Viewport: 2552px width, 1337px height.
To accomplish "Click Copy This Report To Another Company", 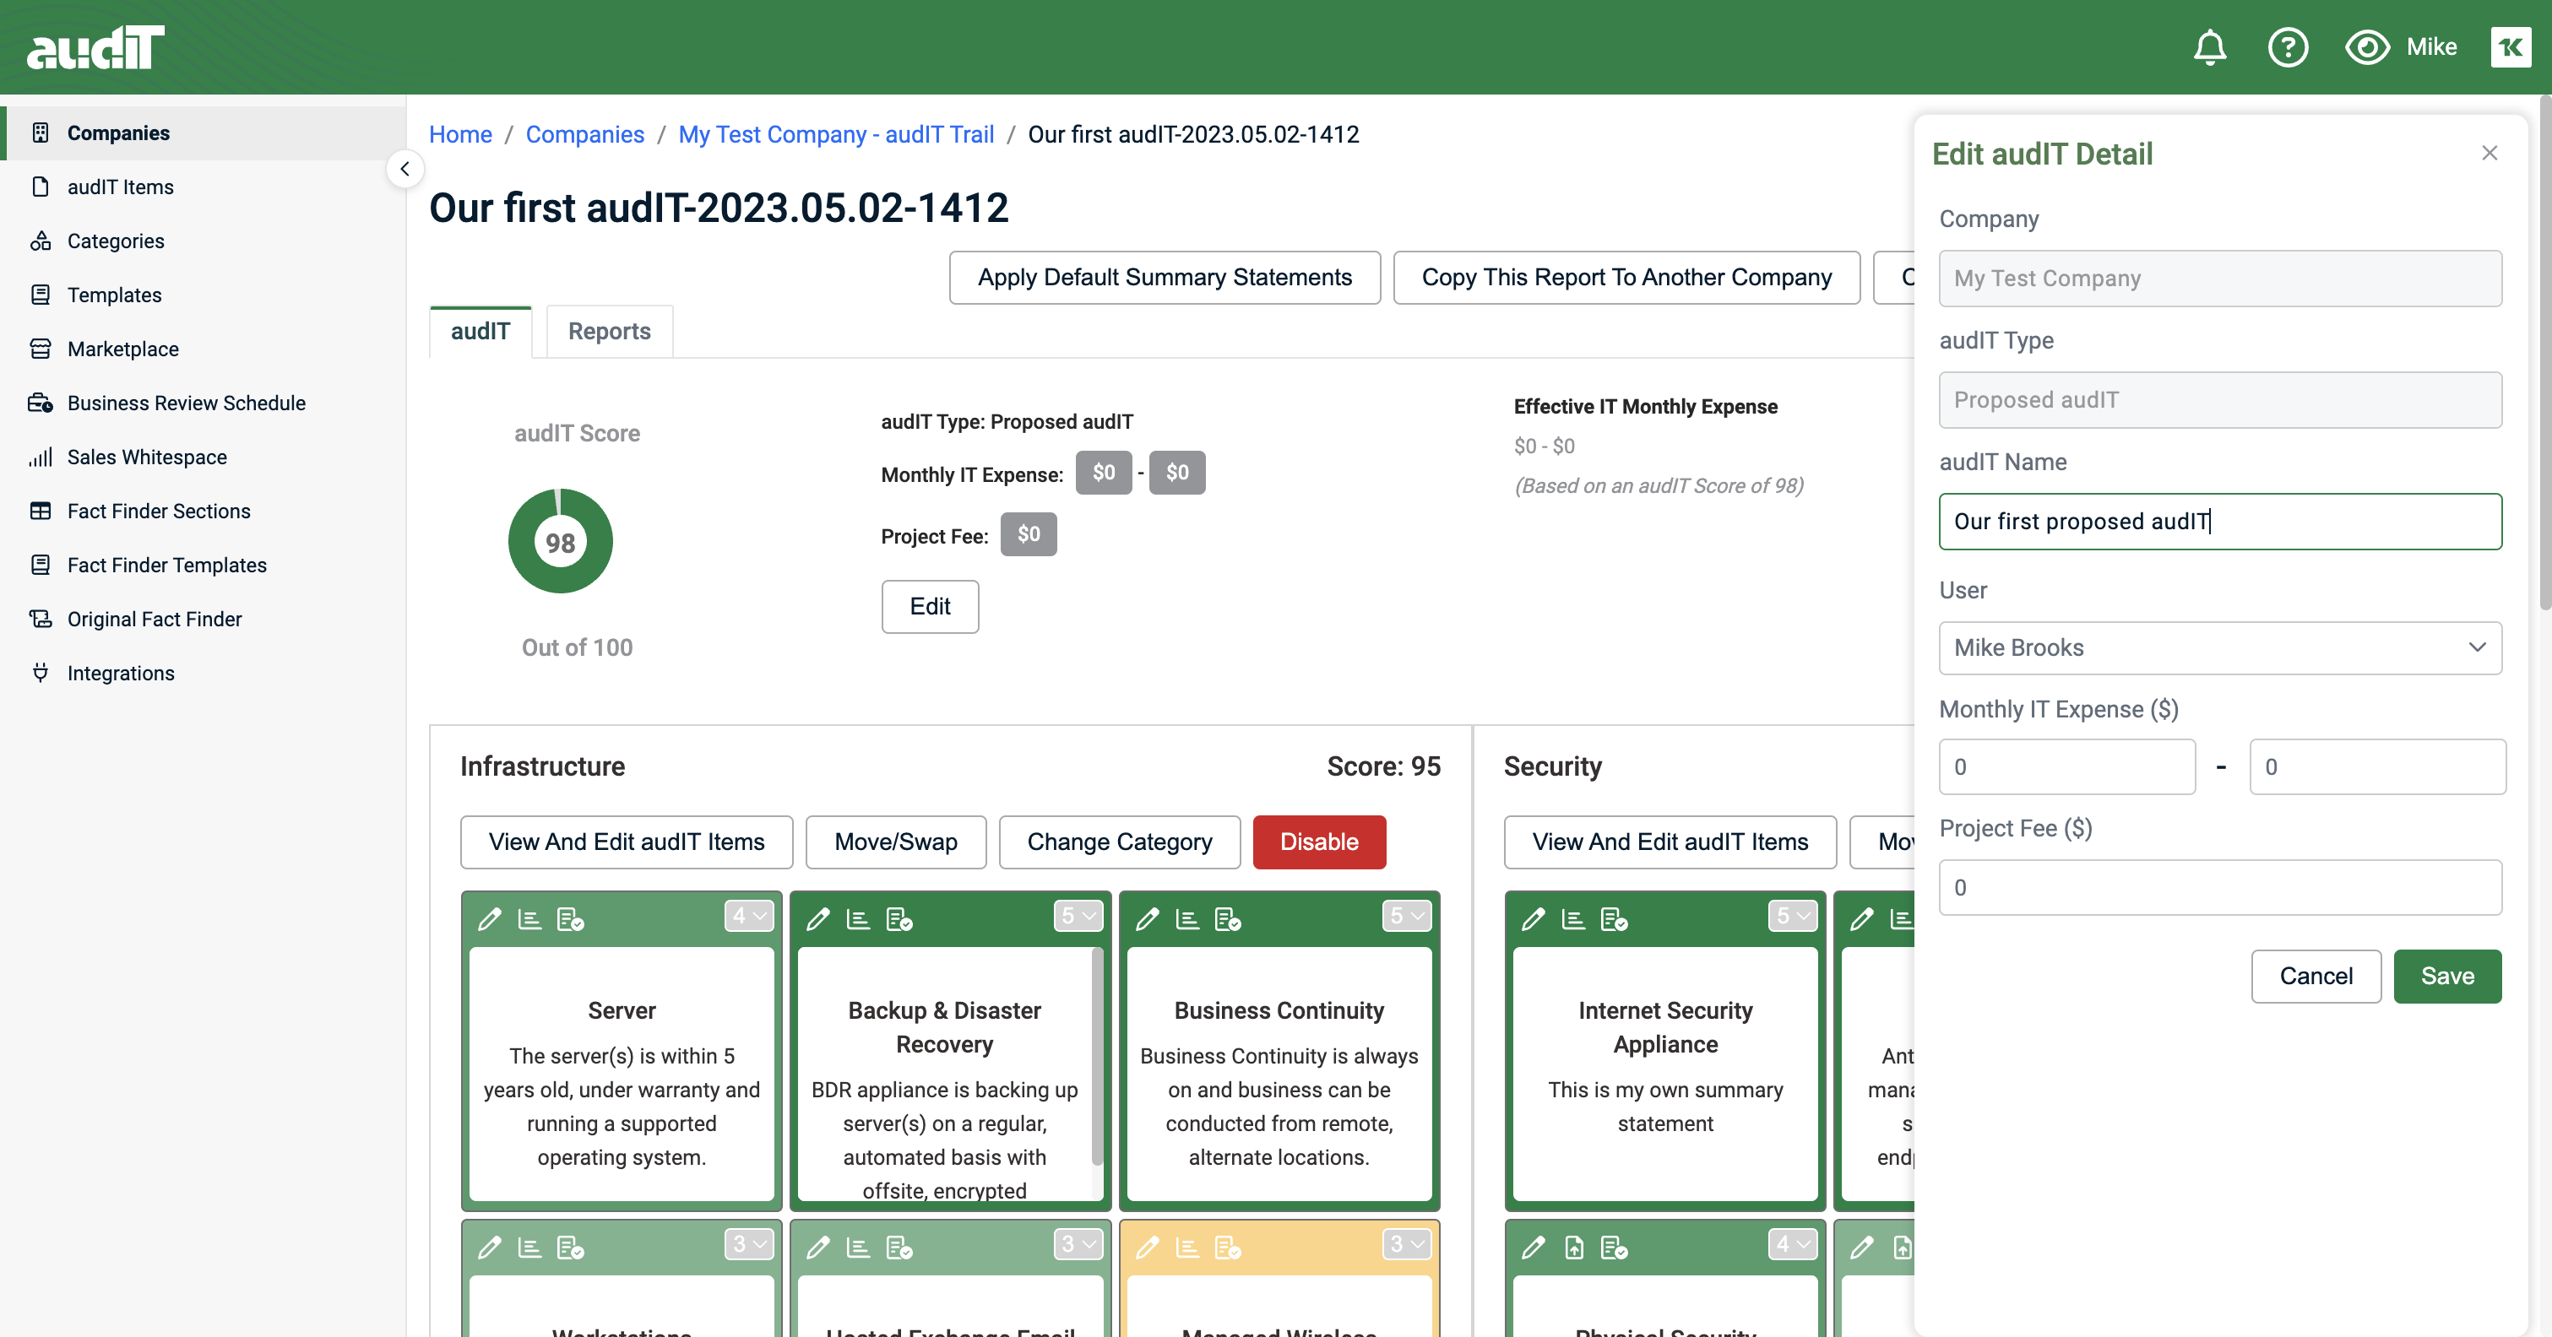I will click(x=1626, y=278).
